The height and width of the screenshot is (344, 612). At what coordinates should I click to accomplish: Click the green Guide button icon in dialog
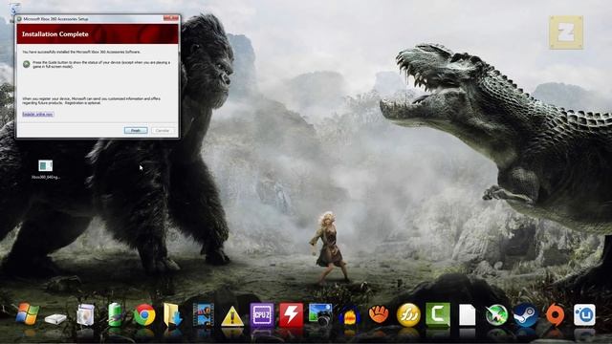coord(26,64)
